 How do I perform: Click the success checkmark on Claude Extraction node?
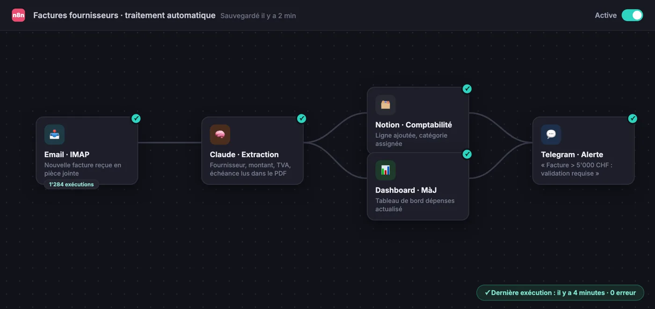click(x=301, y=119)
